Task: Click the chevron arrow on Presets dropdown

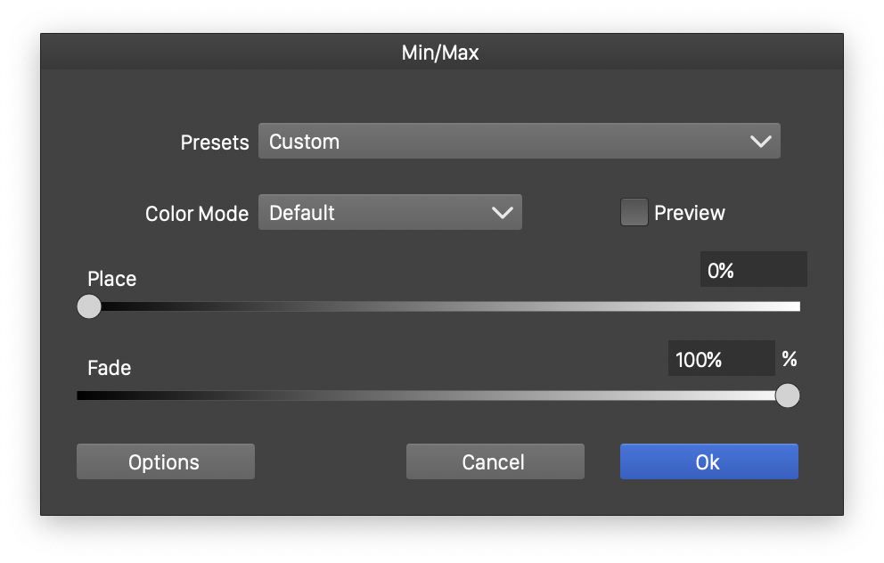Action: pyautogui.click(x=760, y=142)
